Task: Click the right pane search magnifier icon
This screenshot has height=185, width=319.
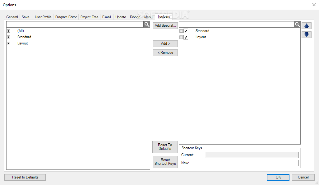Action: 297,25
